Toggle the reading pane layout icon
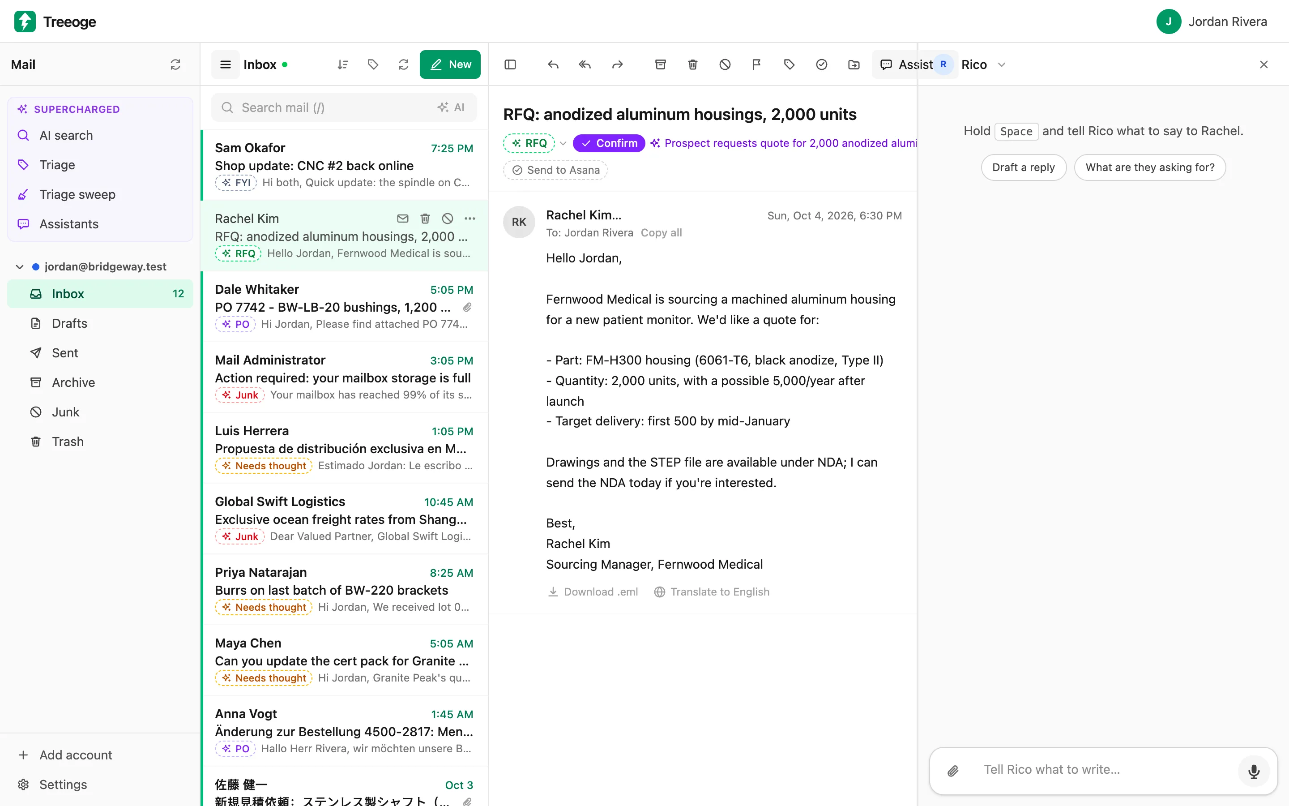This screenshot has width=1289, height=806. 510,64
